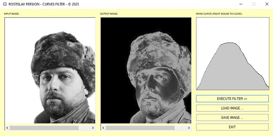Click the SAVE IMAGE ... button
The image size is (273, 136).
pyautogui.click(x=232, y=117)
